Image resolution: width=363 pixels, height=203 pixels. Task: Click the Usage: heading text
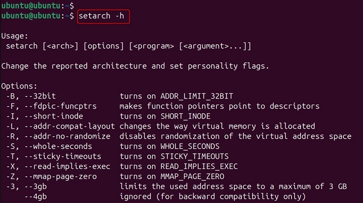point(16,36)
